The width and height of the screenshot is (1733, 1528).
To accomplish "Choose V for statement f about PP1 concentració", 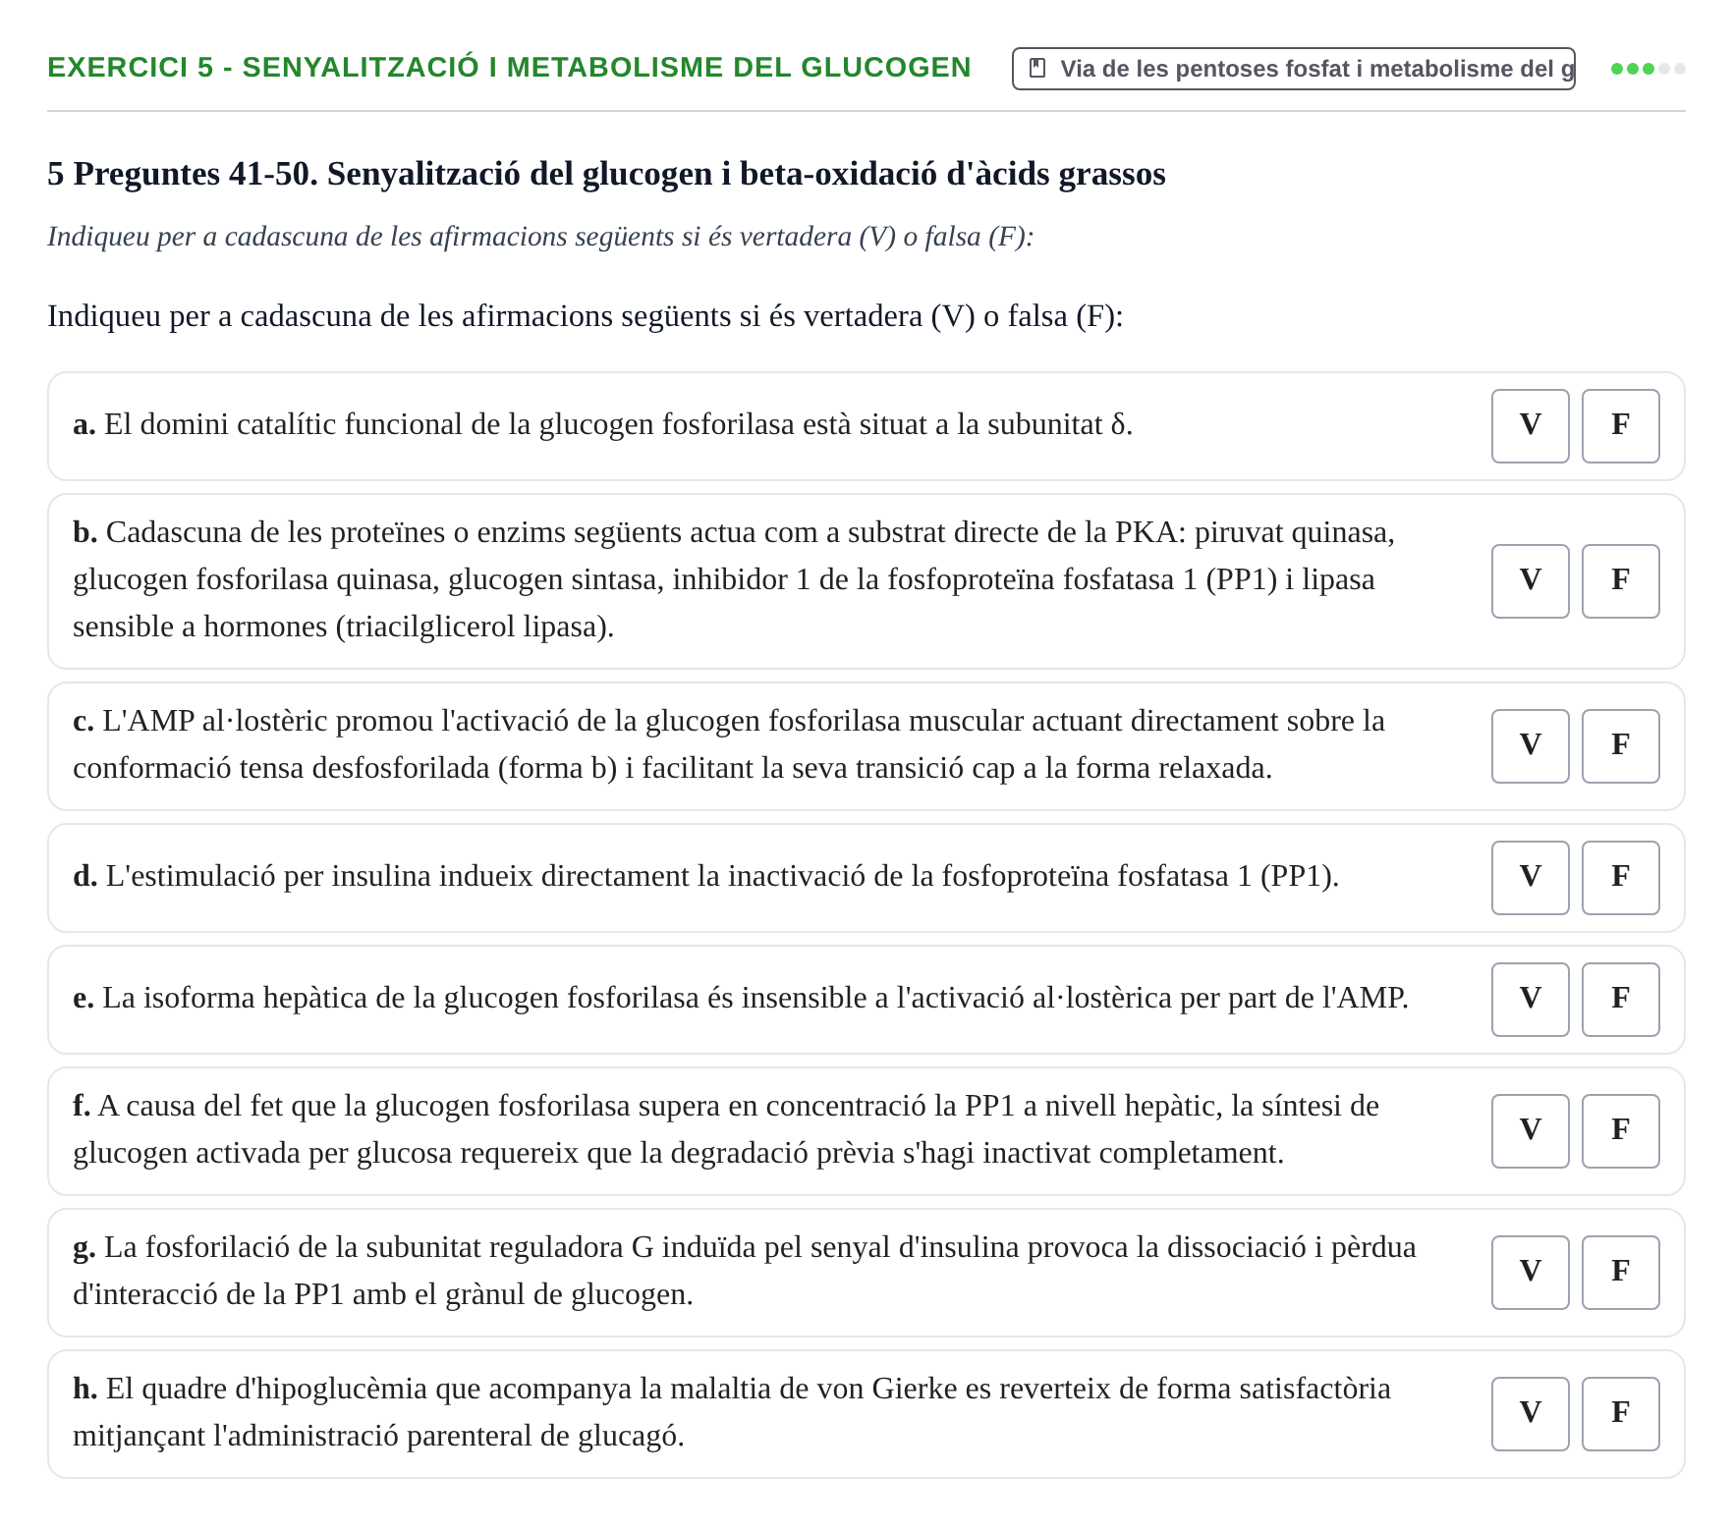I will click(x=1530, y=1131).
